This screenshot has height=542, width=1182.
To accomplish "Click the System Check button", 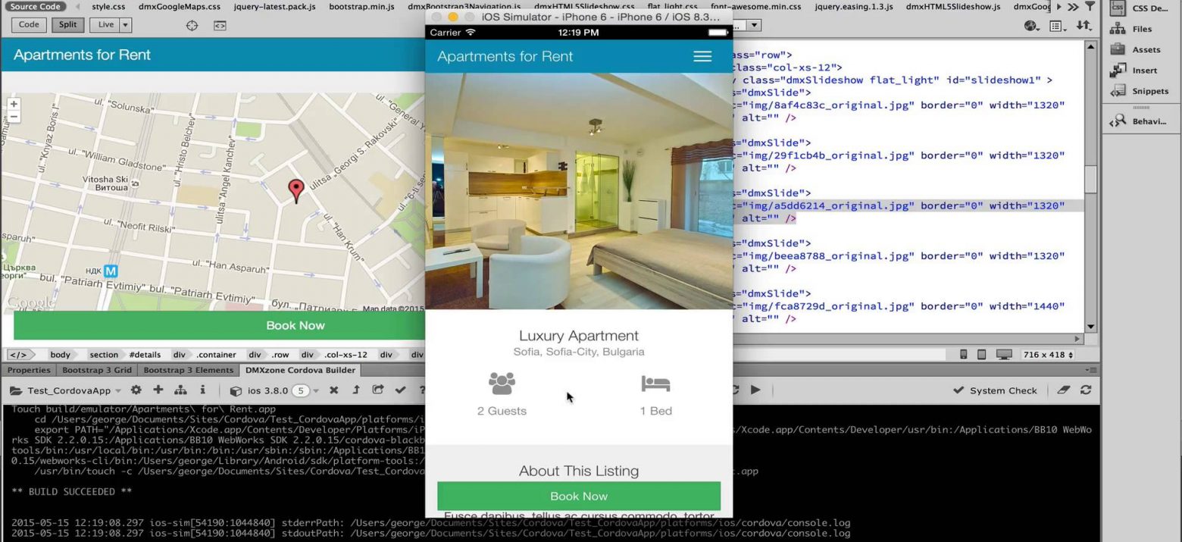I will 995,390.
